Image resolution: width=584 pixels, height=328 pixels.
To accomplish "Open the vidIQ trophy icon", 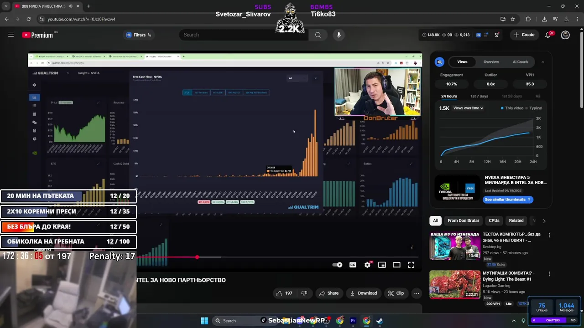I will pos(497,35).
